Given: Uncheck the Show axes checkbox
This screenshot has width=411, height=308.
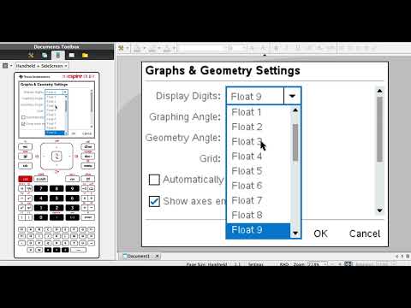Looking at the screenshot, I should [154, 201].
